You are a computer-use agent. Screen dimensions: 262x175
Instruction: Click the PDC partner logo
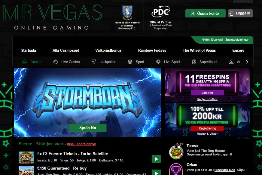161,11
